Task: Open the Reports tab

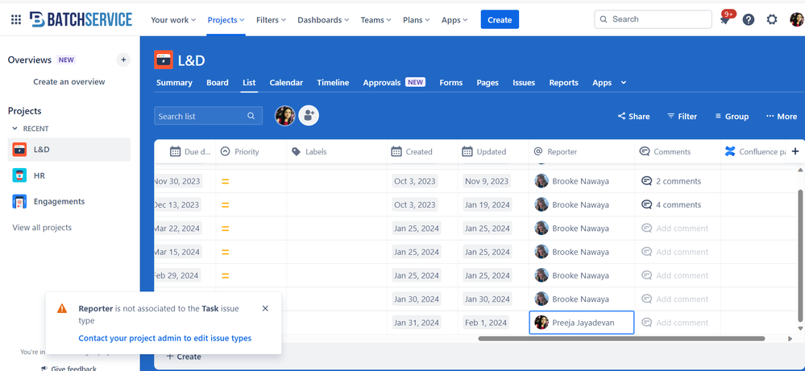Action: tap(564, 83)
